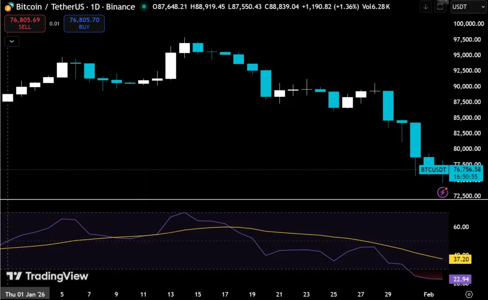The height and width of the screenshot is (300, 488).
Task: Click the 0.01 spread value
Action: 54,23
